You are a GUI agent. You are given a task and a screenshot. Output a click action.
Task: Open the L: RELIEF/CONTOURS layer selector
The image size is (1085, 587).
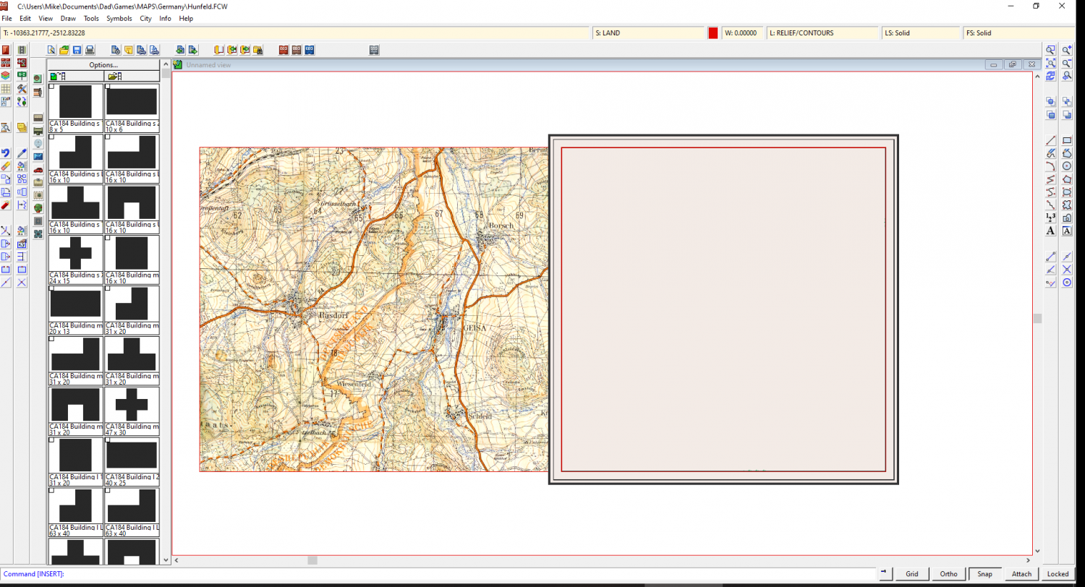tap(820, 33)
